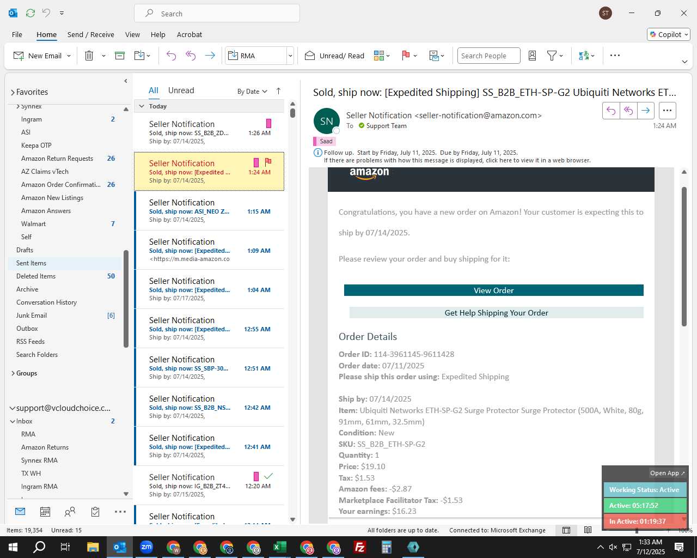This screenshot has width=697, height=558.
Task: Click the Move to folder icon
Action: pyautogui.click(x=139, y=56)
